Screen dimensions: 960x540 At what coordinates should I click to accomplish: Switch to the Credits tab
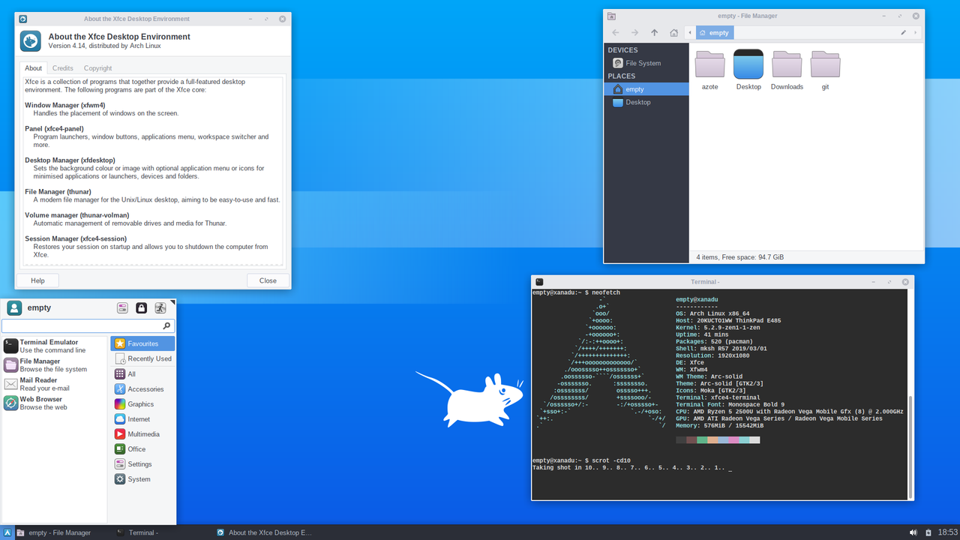click(x=63, y=68)
